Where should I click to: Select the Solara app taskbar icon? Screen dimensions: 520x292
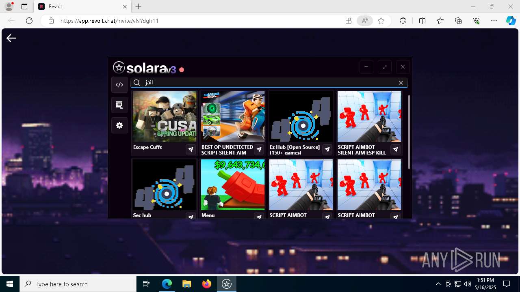click(x=226, y=284)
